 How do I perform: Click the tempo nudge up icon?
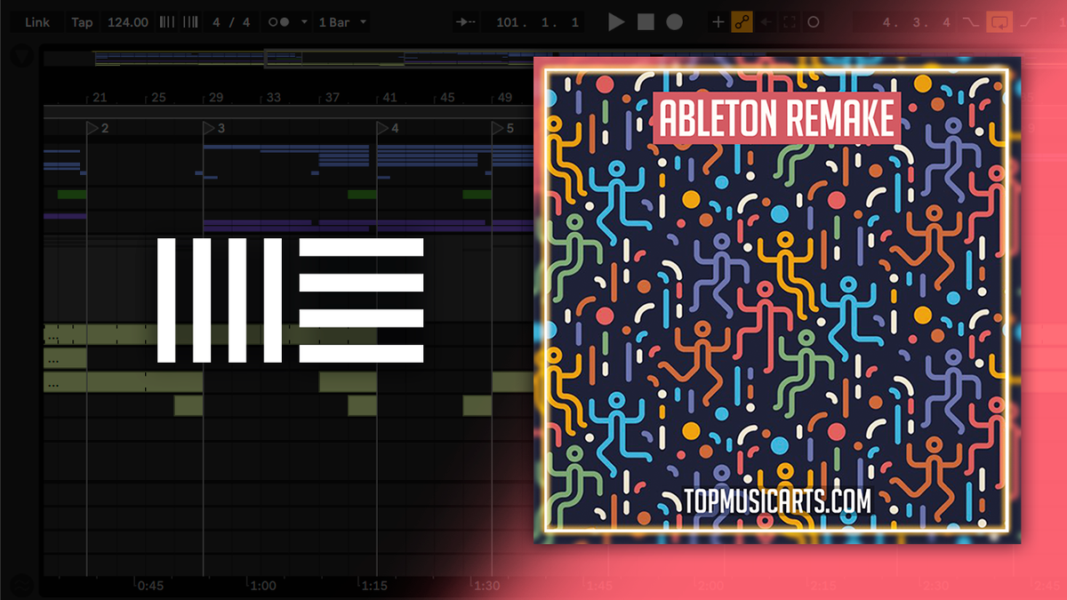189,22
